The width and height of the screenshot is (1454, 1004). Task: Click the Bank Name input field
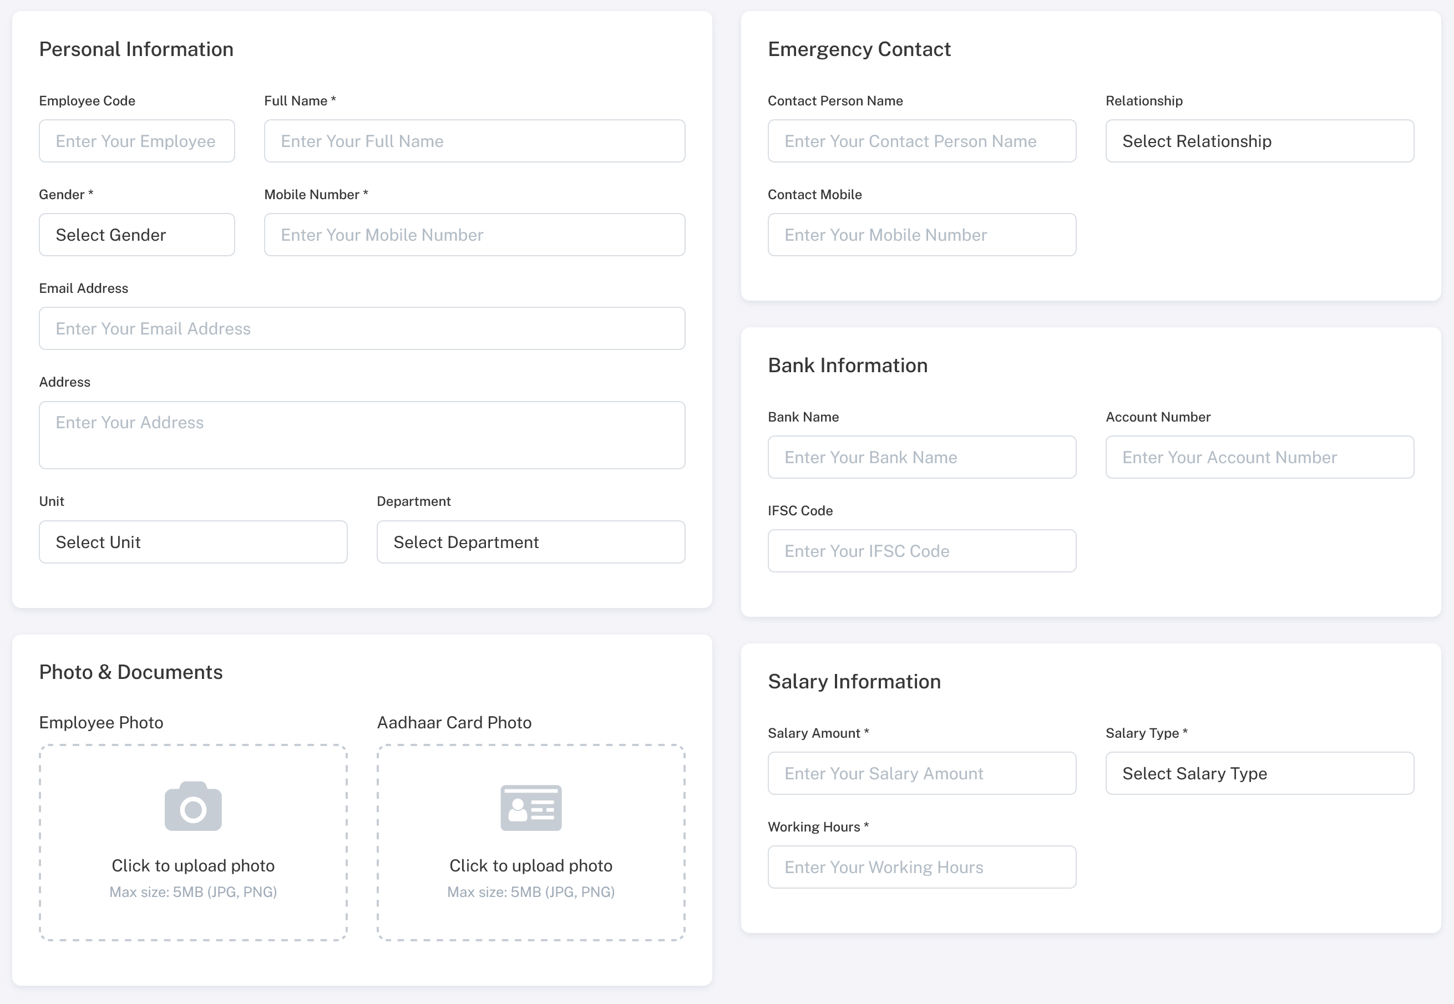921,457
